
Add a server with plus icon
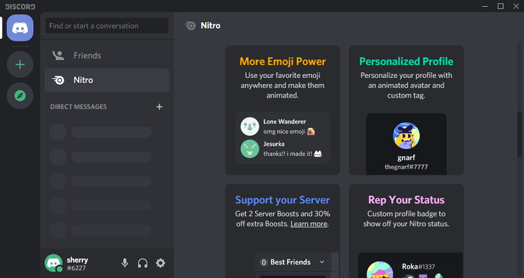coord(20,64)
